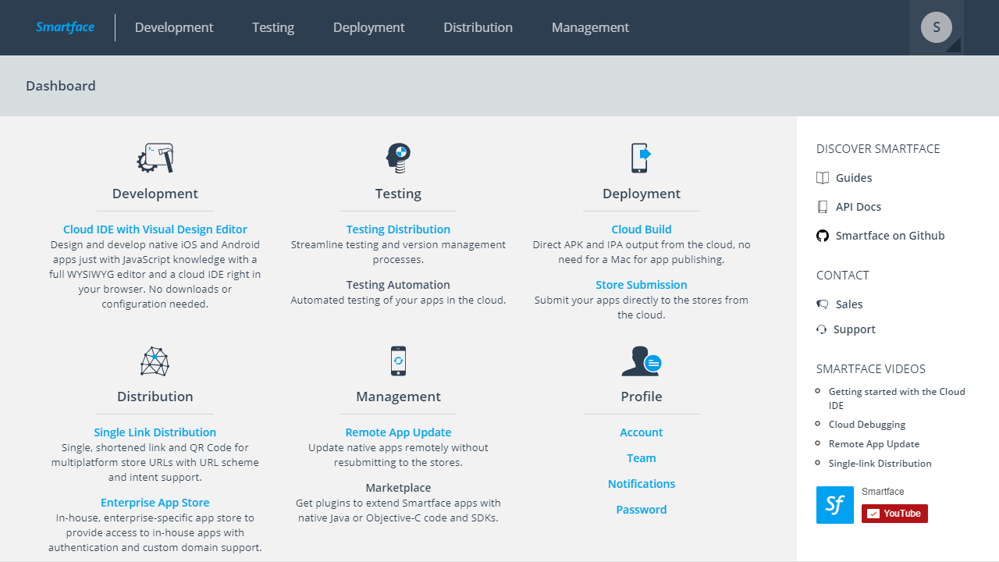
Task: Click the Sf Smartface channel logo
Action: pos(835,505)
